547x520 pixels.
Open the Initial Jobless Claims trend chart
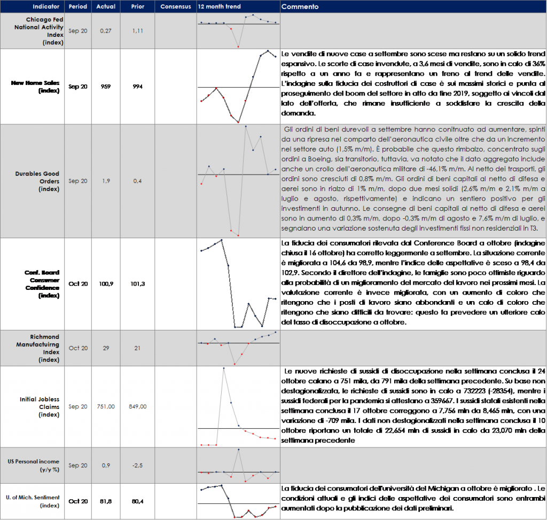(x=238, y=407)
